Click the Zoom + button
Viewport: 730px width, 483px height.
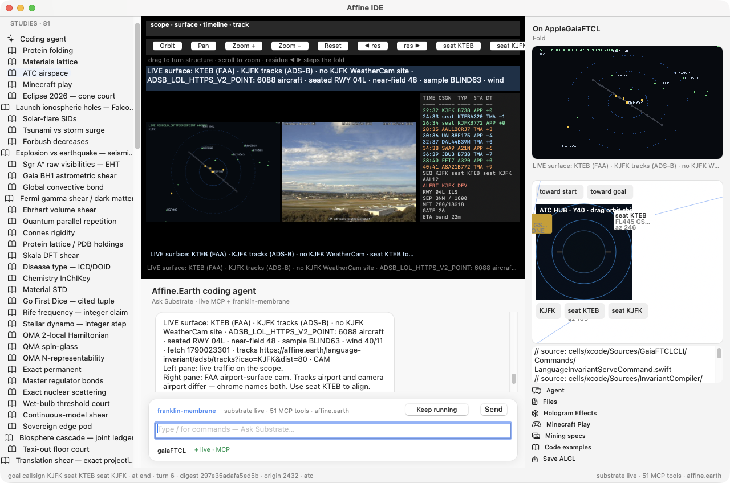click(244, 46)
